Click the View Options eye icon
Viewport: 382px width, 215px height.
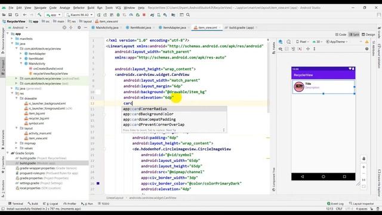pos(281,49)
